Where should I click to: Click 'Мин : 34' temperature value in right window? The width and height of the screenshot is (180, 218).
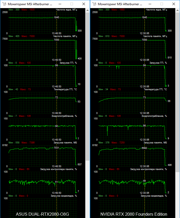103,89
